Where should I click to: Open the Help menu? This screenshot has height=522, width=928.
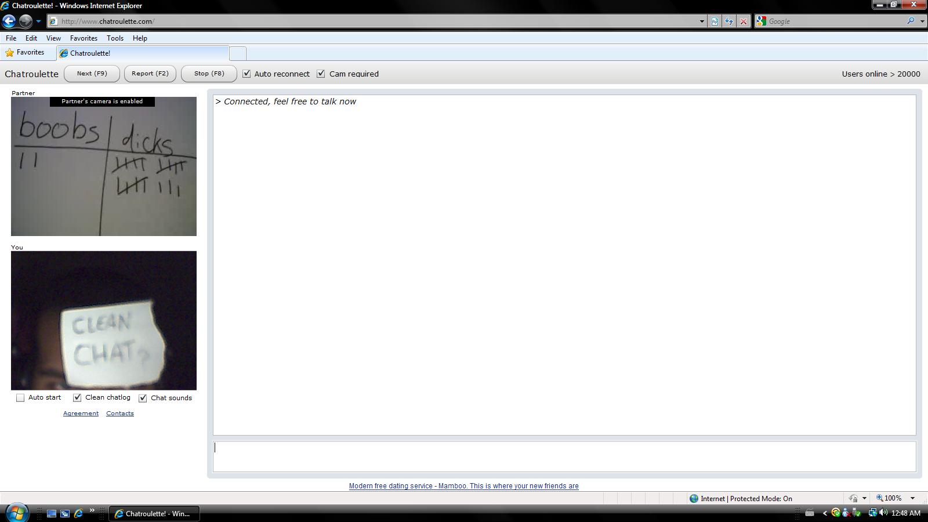(x=140, y=38)
